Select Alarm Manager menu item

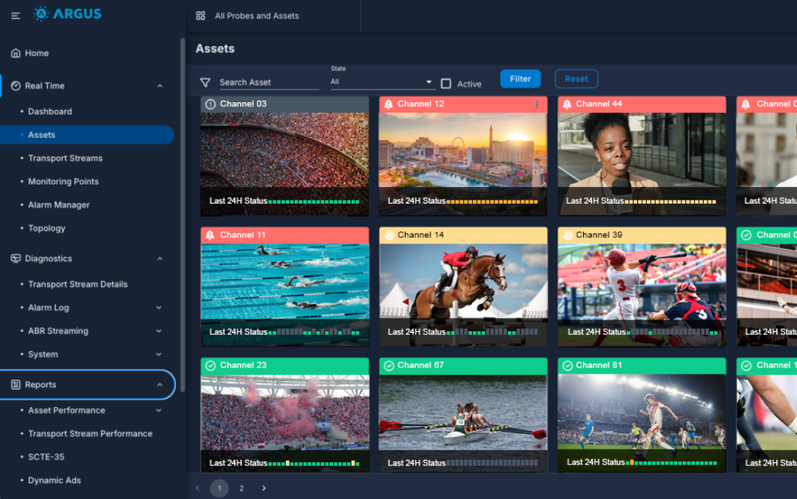[59, 205]
